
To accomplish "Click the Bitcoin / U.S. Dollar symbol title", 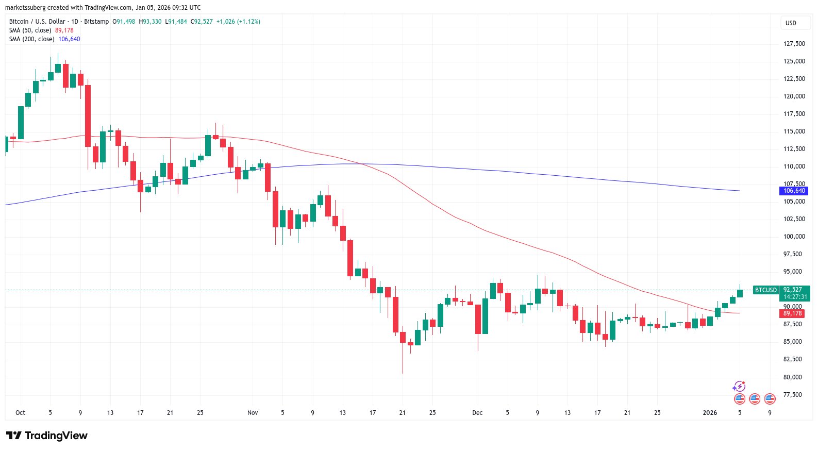I will tap(37, 22).
